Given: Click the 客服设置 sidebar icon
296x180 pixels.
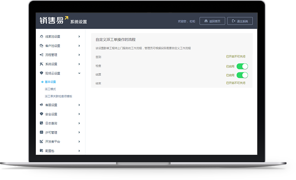Looking at the screenshot, I should tap(42, 105).
